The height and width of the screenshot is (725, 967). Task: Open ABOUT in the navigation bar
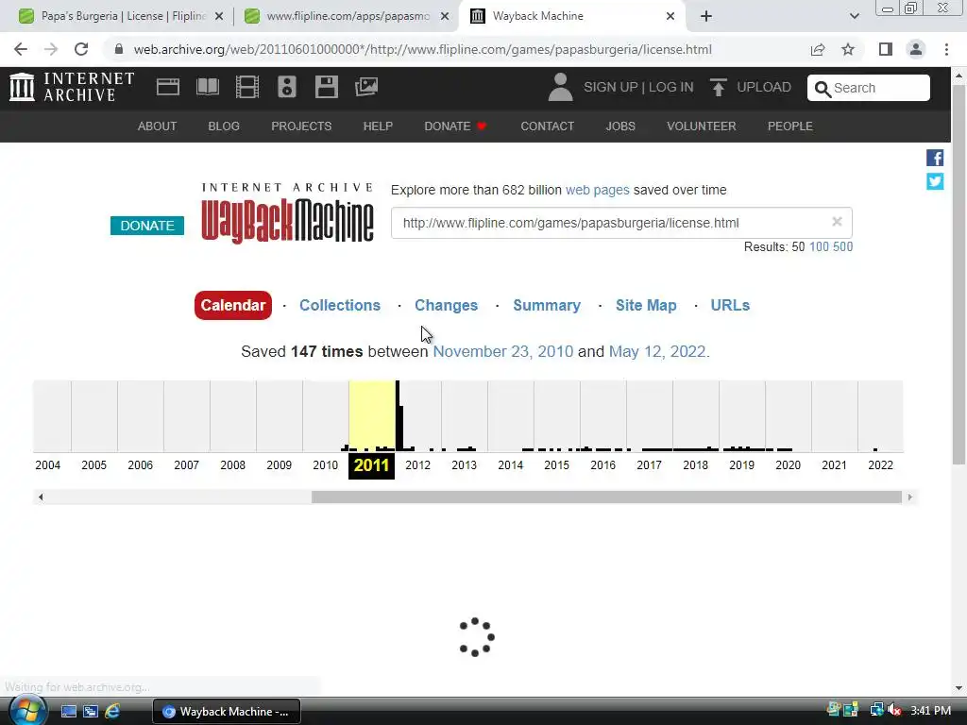[158, 126]
